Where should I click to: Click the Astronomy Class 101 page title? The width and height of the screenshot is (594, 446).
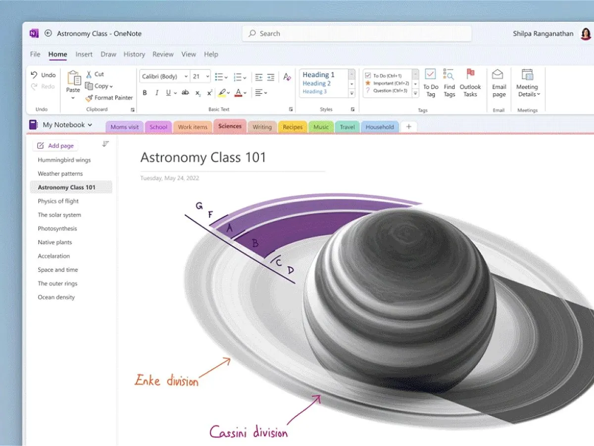pyautogui.click(x=203, y=158)
